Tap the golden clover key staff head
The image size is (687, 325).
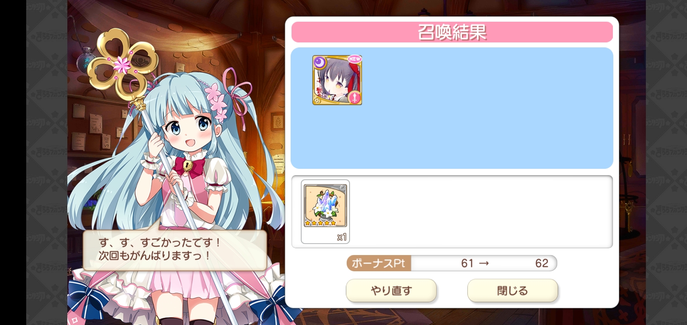coord(122,63)
